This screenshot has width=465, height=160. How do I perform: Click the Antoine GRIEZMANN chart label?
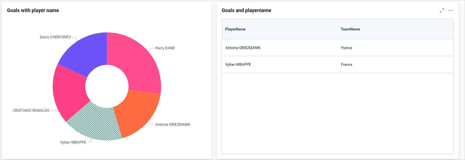click(173, 124)
